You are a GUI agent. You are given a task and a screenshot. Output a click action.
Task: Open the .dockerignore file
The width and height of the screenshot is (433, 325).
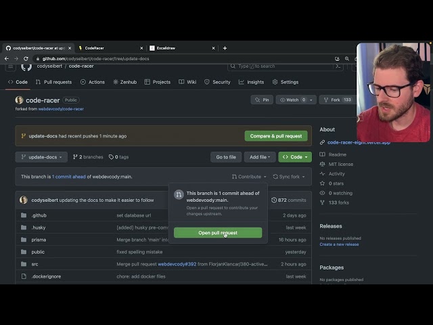click(x=46, y=276)
